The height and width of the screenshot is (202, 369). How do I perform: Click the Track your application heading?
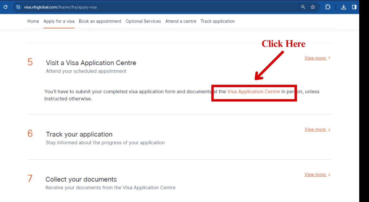pos(79,134)
